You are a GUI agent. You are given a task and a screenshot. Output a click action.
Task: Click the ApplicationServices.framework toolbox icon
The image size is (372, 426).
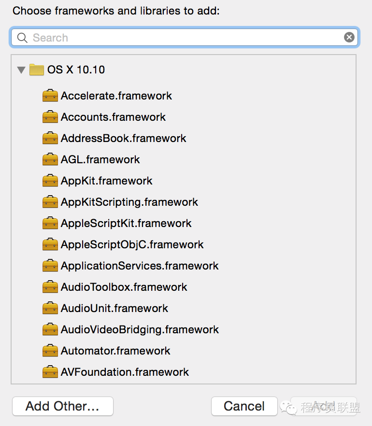click(50, 266)
